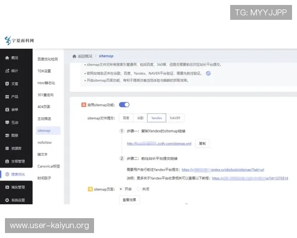
Task: Click the document icon beside 文章
Action: pos(7,84)
